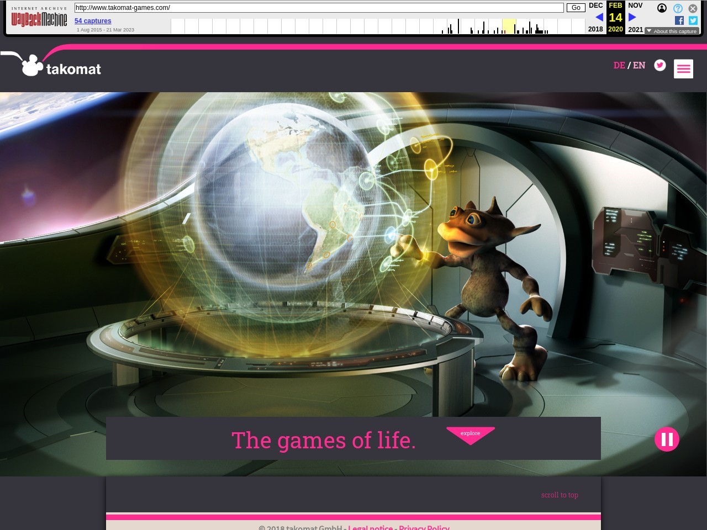Image resolution: width=707 pixels, height=530 pixels.
Task: Jump to year 2021 captures
Action: 635,29
